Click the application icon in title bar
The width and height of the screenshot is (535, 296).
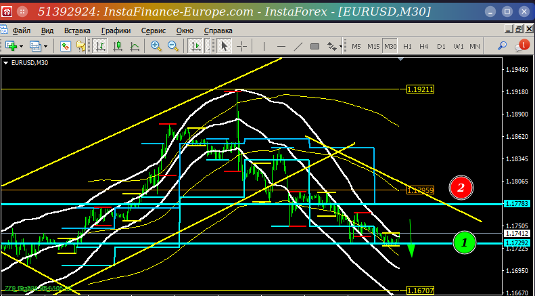(7, 12)
